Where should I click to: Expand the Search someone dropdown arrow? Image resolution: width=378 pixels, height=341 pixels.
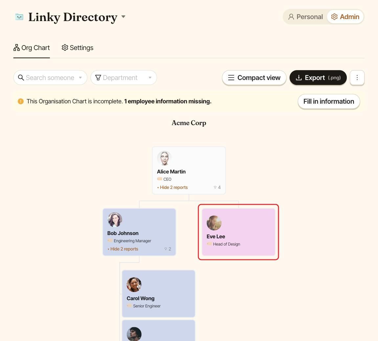[x=80, y=78]
